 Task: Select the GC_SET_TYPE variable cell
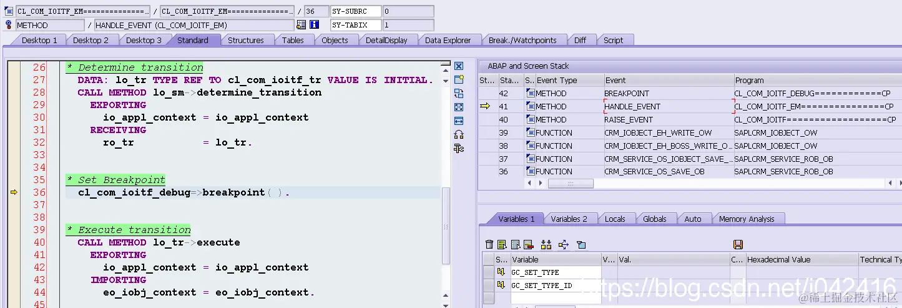click(x=556, y=272)
